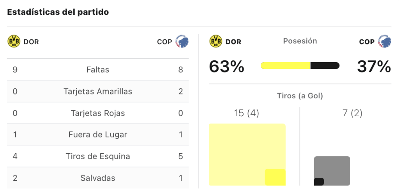
Task: Select the COP label in possession panel
Action: pos(367,42)
